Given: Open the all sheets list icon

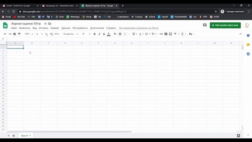Looking at the screenshot, I should tap(14, 136).
